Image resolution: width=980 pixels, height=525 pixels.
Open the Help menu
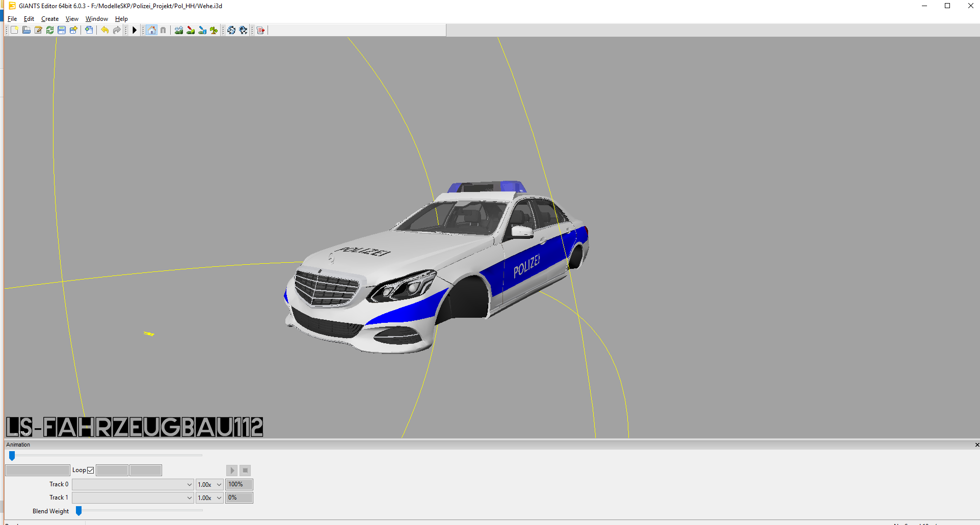tap(121, 19)
